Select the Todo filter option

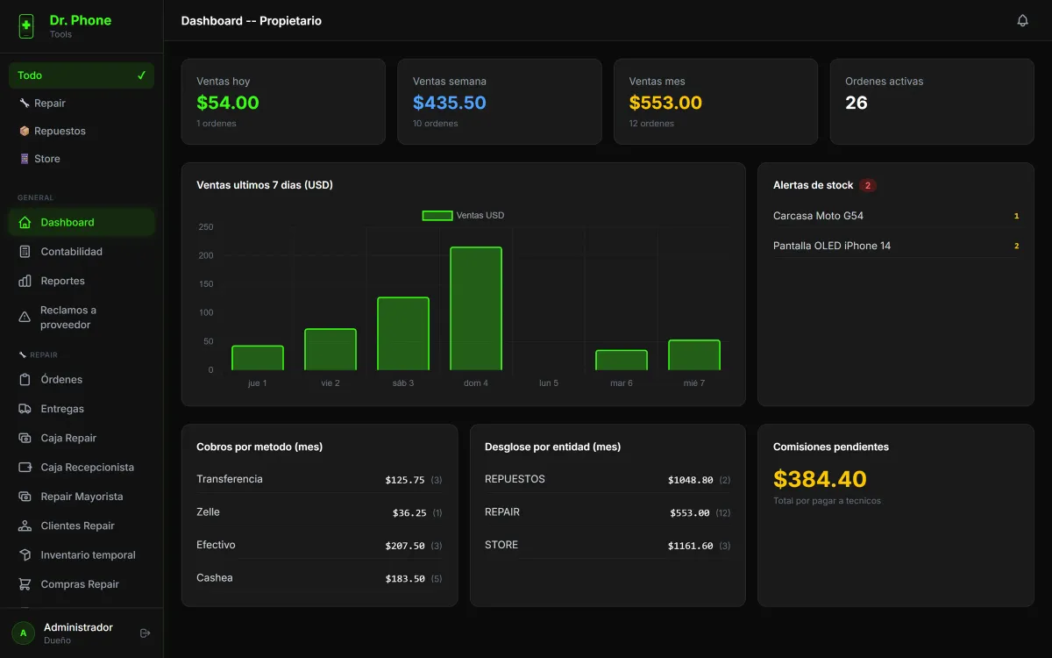click(x=82, y=75)
